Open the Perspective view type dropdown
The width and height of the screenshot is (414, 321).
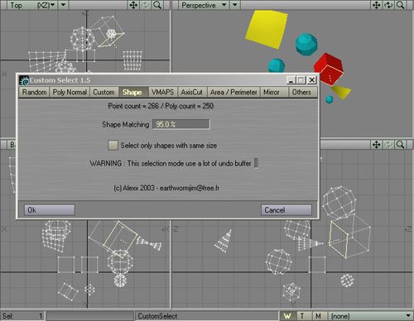tap(204, 5)
